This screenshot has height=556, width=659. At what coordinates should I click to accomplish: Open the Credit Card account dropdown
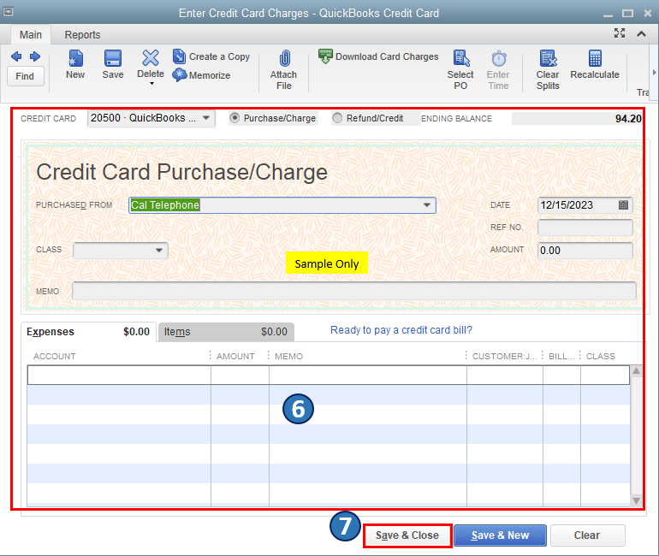(206, 118)
